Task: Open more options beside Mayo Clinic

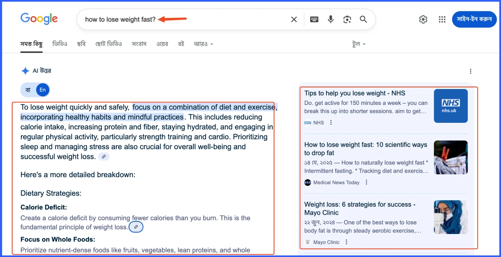Action: click(347, 242)
